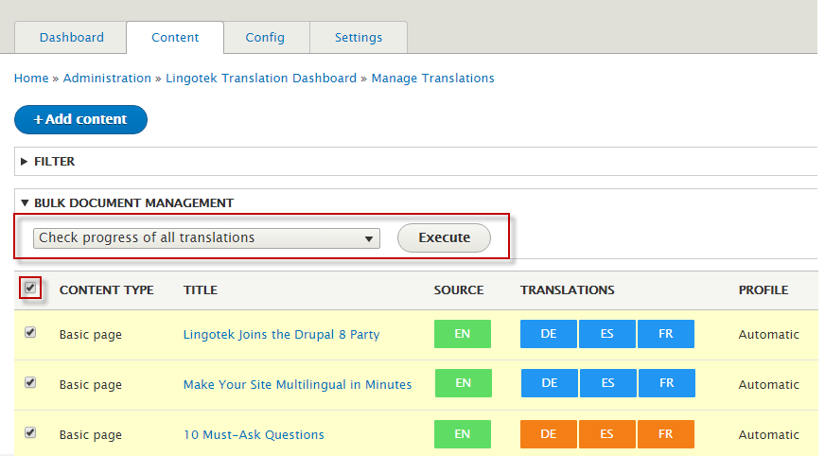Click the Add content button
This screenshot has height=456, width=825.
coord(80,119)
